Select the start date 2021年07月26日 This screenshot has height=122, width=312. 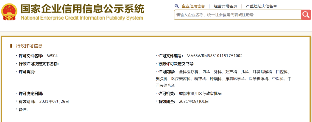[54, 102]
